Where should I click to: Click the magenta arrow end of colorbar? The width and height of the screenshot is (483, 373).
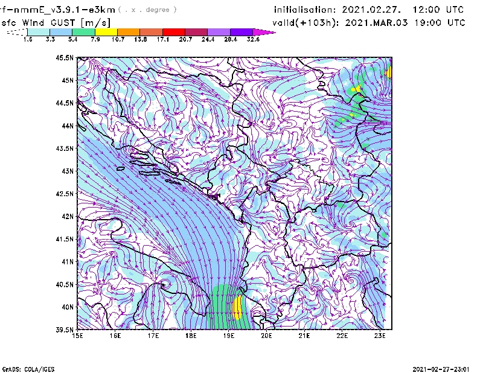264,32
